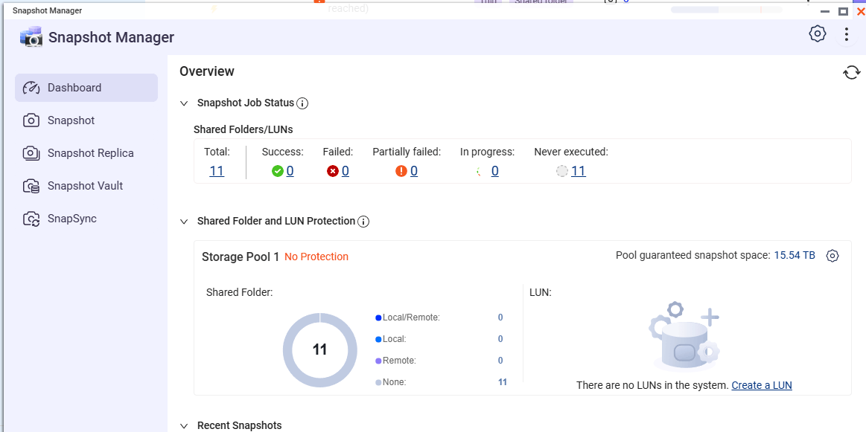Click the red Failed status icon
The width and height of the screenshot is (866, 432).
[x=333, y=172]
